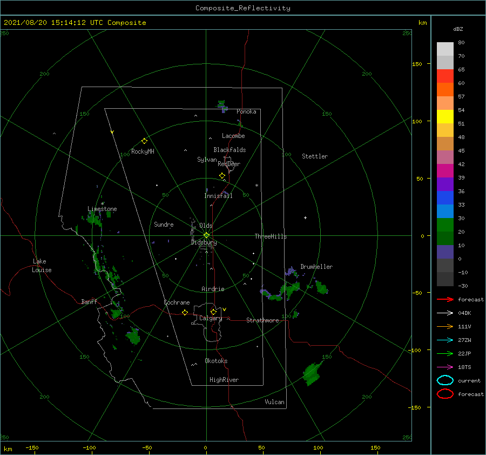Image resolution: width=486 pixels, height=455 pixels.
Task: Click the Innisfail city label
Action: tap(218, 196)
